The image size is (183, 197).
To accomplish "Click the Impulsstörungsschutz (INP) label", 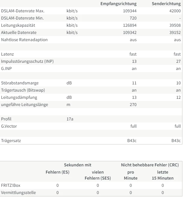I will 28,61.
